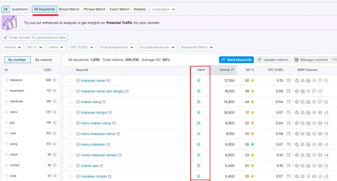Click yellow KD dot for makanan sehat

[252, 81]
